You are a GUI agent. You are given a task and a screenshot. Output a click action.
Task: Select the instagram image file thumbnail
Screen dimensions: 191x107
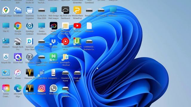click(53, 73)
